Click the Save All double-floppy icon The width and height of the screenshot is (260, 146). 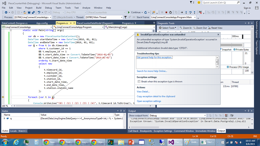33,12
